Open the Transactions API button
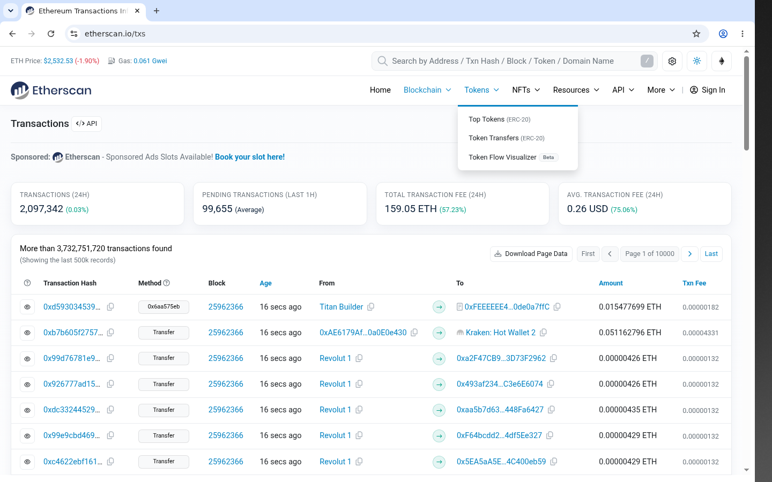772x482 pixels. coord(86,124)
